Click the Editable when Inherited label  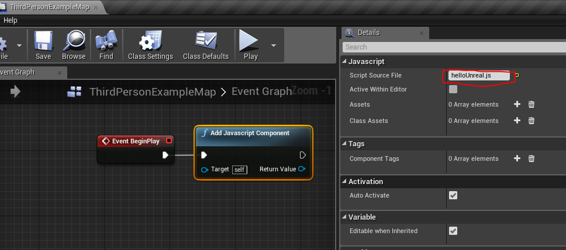384,231
